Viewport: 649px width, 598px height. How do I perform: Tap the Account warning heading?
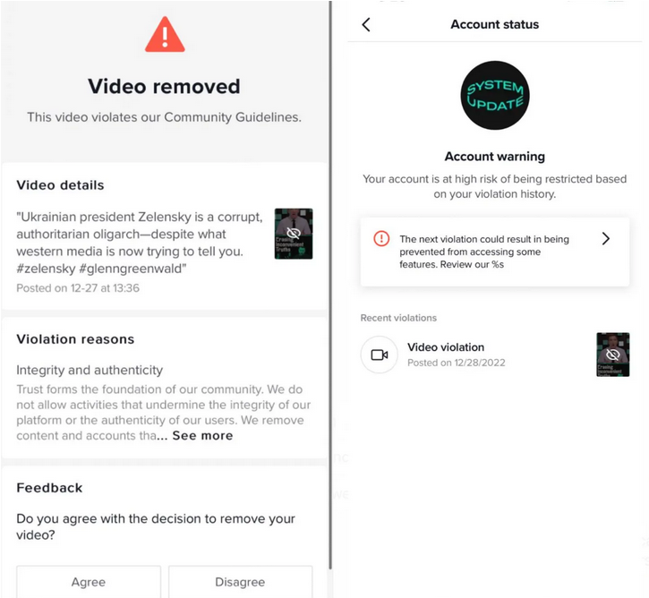click(x=495, y=157)
